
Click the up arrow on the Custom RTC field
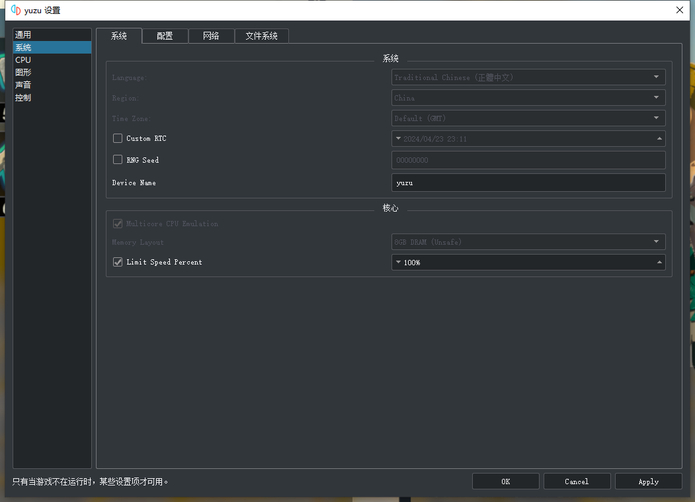click(659, 139)
